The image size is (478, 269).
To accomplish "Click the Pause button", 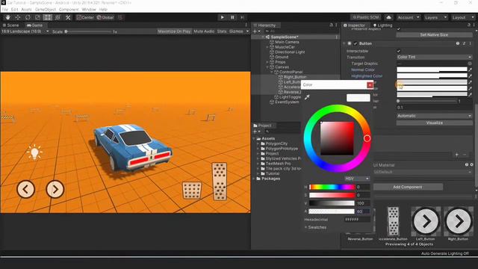I will 232,17.
